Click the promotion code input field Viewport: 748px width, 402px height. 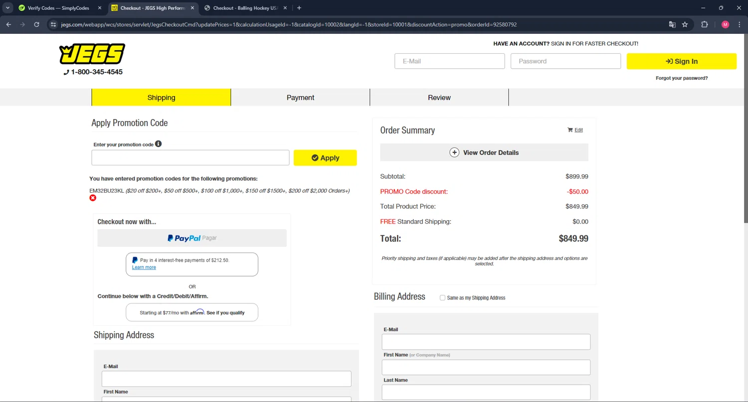190,158
